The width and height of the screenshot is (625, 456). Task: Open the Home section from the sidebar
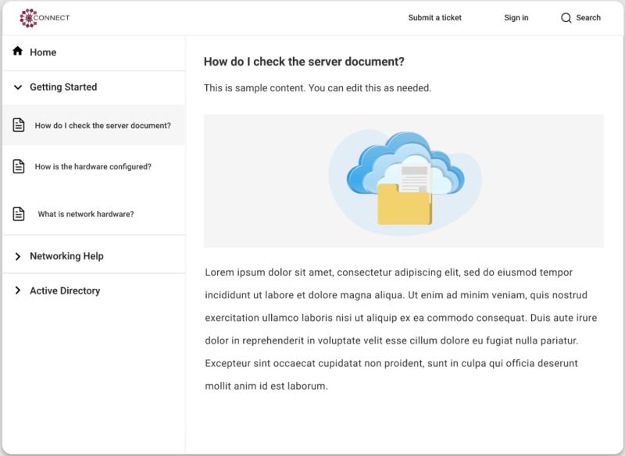[x=44, y=52]
